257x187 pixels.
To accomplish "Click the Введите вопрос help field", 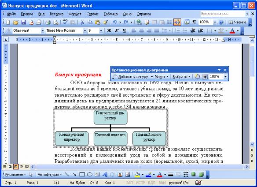I will point(223,14).
